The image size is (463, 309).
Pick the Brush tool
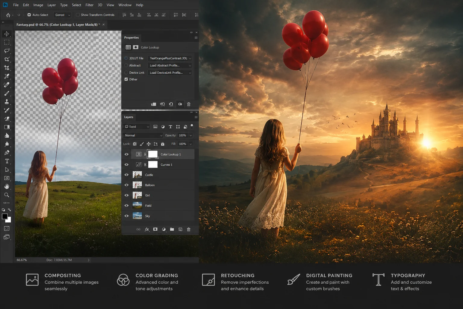coord(7,93)
